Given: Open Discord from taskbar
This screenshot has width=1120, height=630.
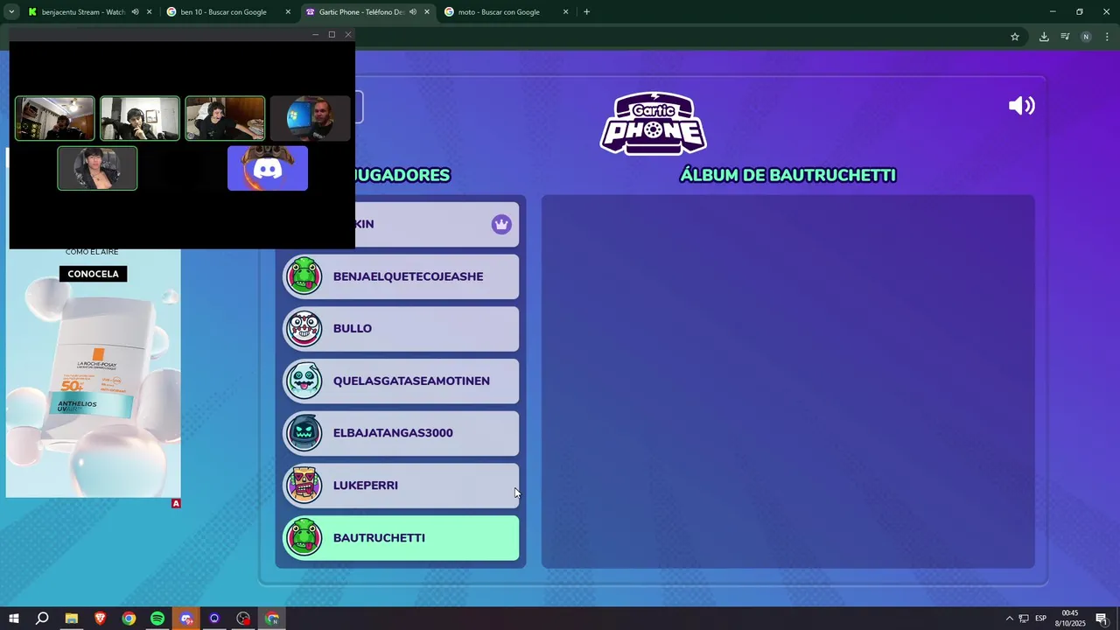Looking at the screenshot, I should tap(185, 619).
